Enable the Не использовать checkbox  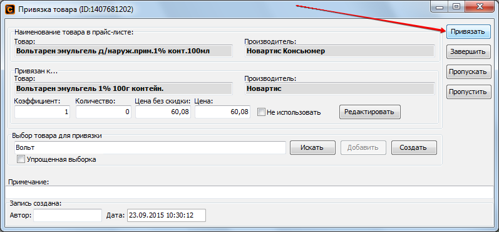pos(261,112)
